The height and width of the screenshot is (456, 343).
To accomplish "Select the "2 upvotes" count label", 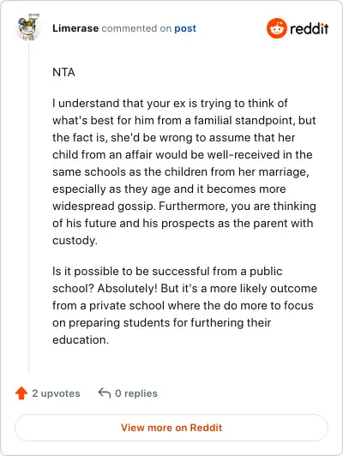I will click(56, 393).
